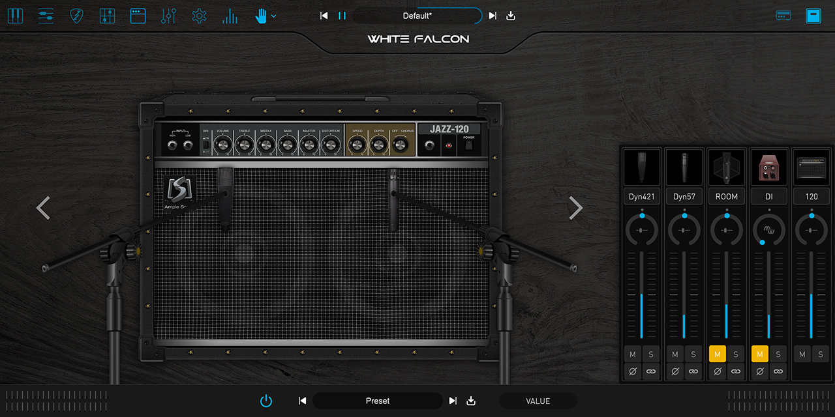This screenshot has height=417, width=835.
Task: Toggle phase invert on Dyn421 channel
Action: coord(633,371)
